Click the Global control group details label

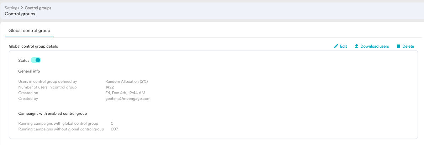coord(33,47)
